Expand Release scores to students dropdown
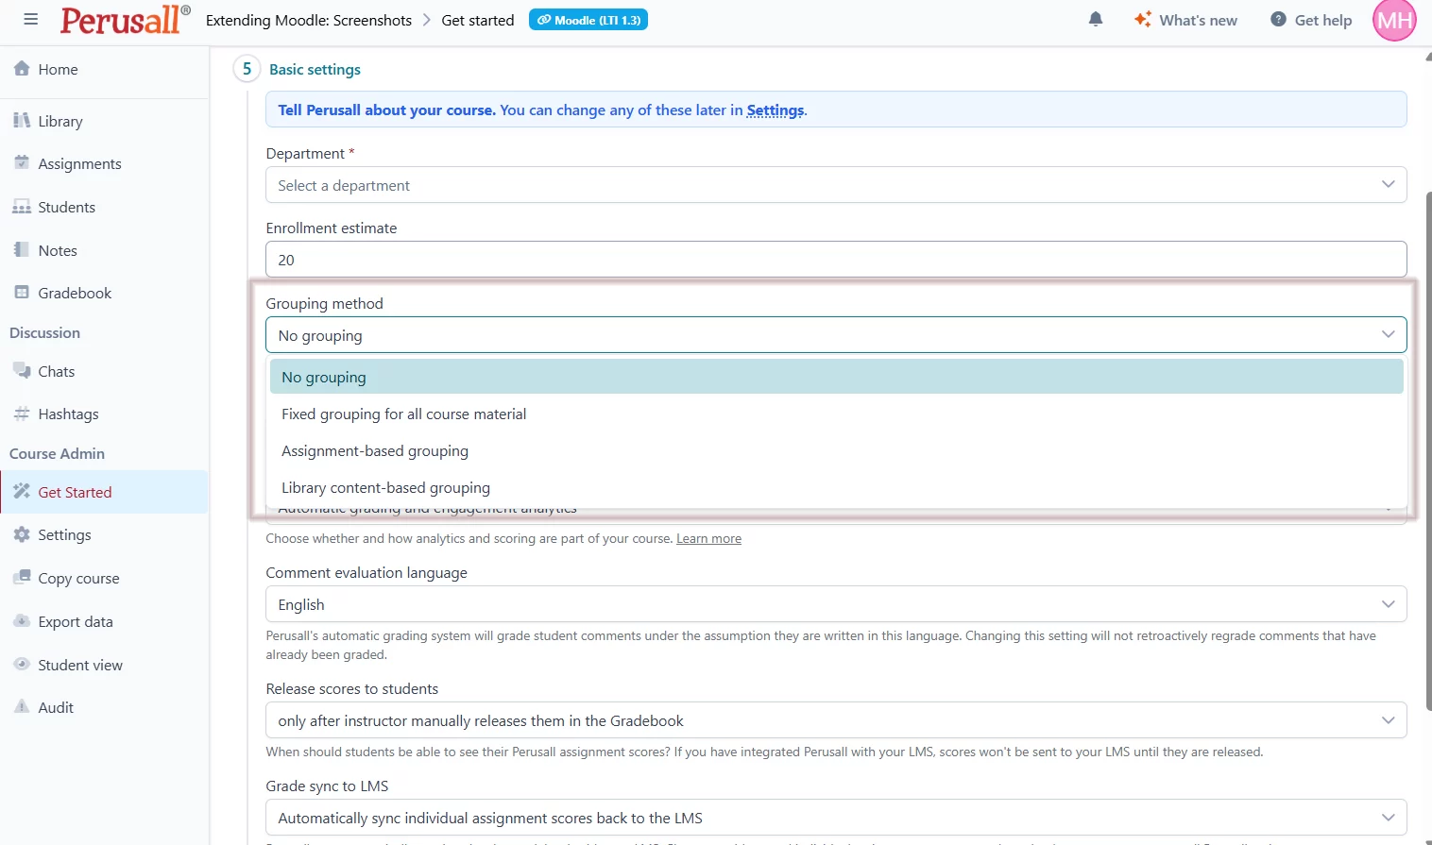Viewport: 1432px width, 845px height. click(835, 720)
